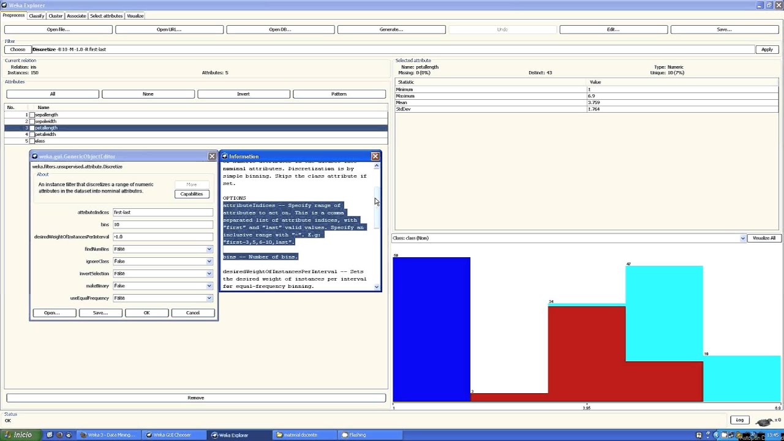Open the Log button in status bar

coord(739,420)
